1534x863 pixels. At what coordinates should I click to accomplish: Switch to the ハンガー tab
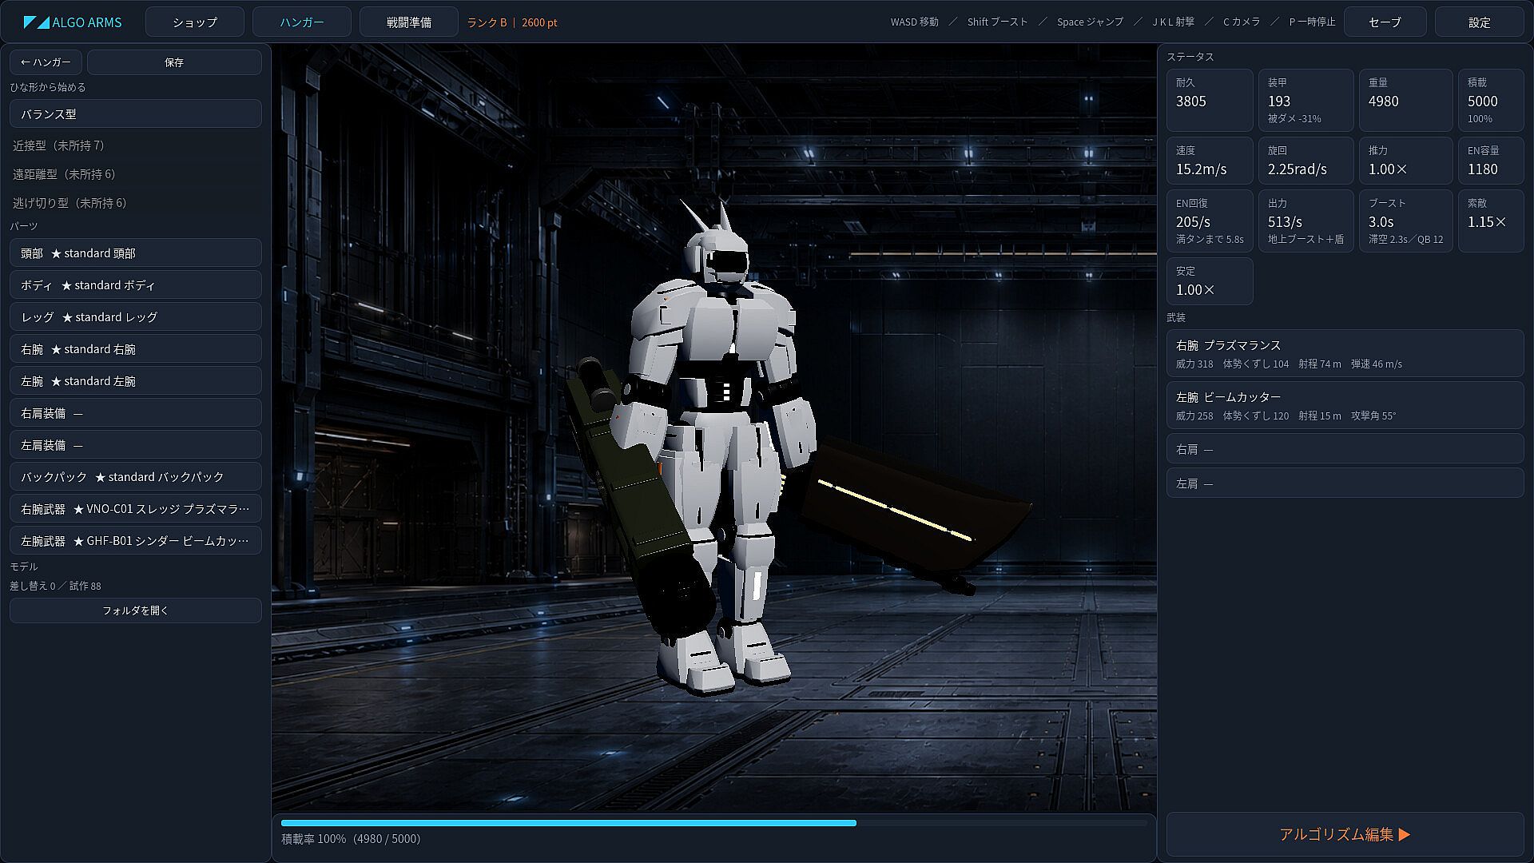pos(302,22)
